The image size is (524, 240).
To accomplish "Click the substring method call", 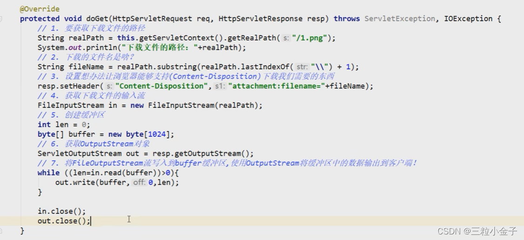I will [x=177, y=67].
